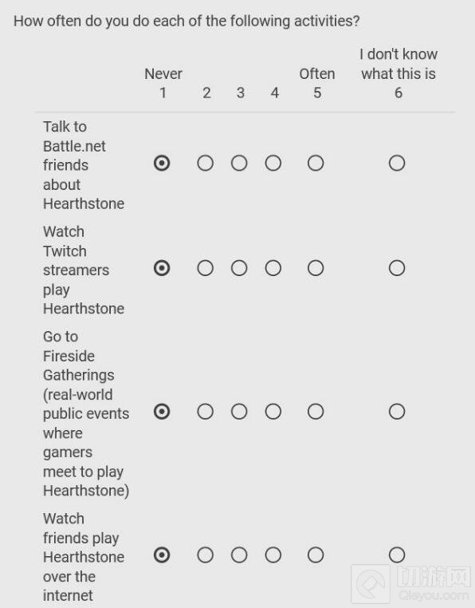Screen dimensions: 475x608
Task: Choose Often 5 for Watch friends play Hearthstone
Action: click(x=316, y=555)
